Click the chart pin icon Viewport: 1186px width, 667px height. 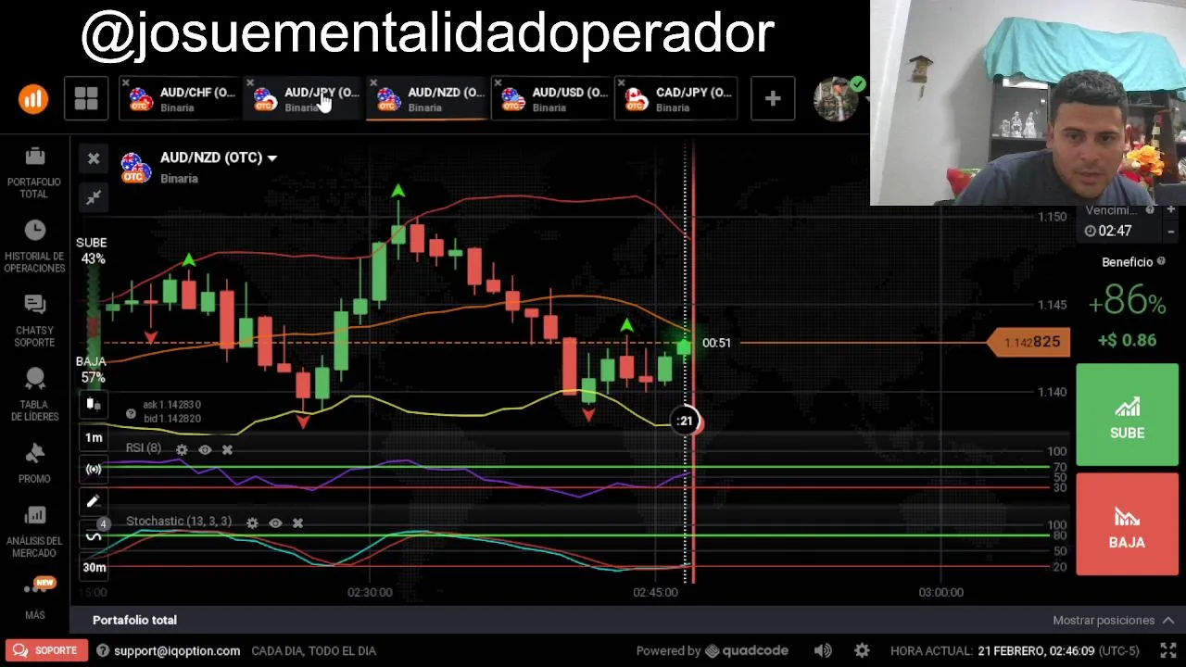(94, 197)
